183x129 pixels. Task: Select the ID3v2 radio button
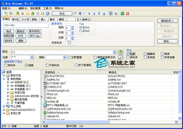click(81, 31)
